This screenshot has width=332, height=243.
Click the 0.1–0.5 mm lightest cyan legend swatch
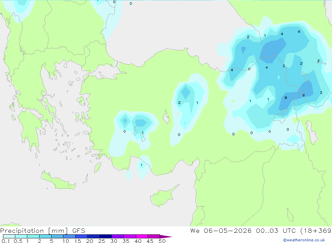coord(9,236)
